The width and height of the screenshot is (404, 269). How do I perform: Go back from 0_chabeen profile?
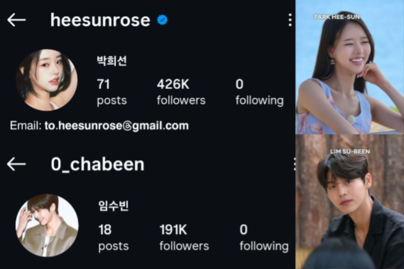coord(17,164)
